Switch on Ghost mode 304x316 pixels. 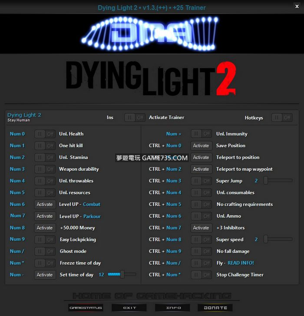point(45,251)
